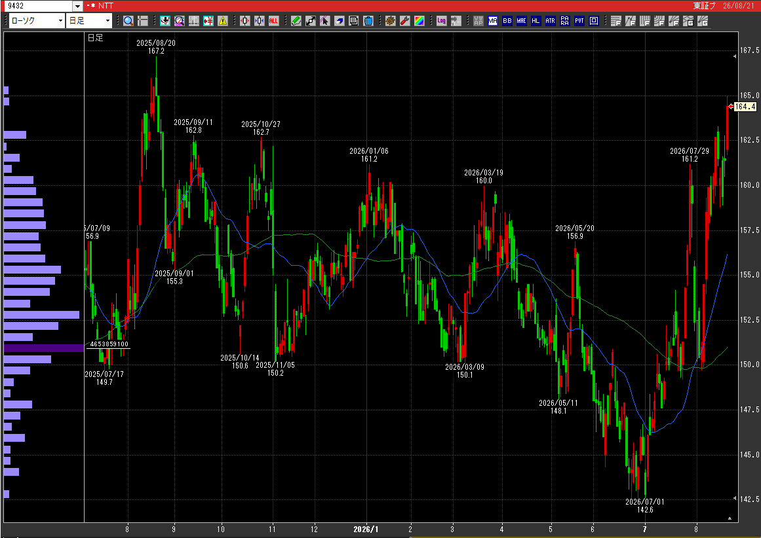Click the yen icon with red arrow
The image size is (761, 538).
click(x=208, y=21)
